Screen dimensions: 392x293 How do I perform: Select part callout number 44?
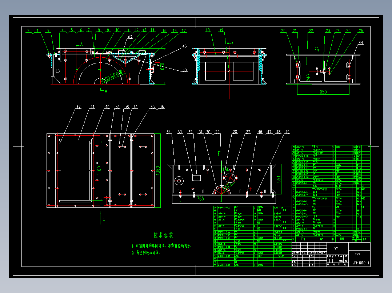click(361, 43)
